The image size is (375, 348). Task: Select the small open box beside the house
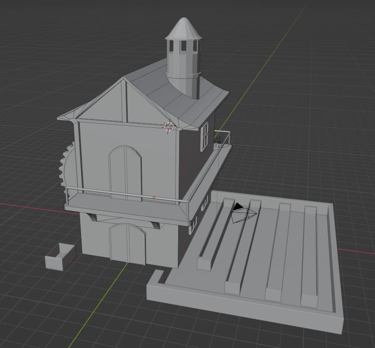(x=60, y=257)
